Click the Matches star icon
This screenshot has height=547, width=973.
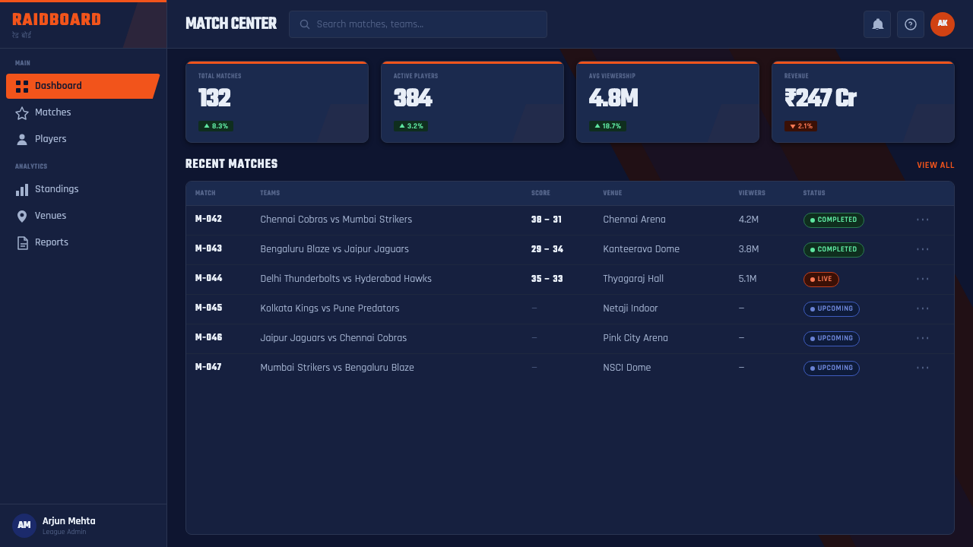[22, 113]
